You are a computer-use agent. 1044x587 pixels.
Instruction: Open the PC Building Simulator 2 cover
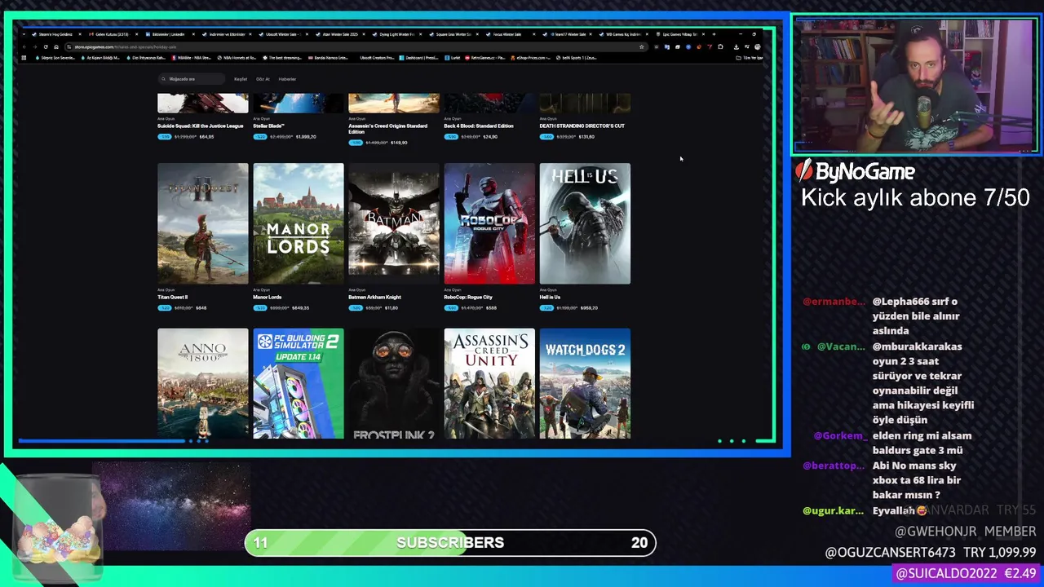click(x=299, y=383)
